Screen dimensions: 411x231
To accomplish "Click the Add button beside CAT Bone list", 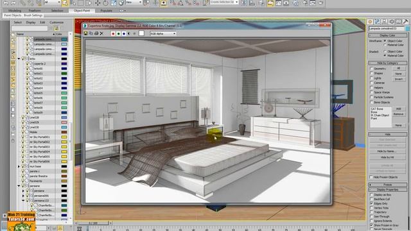I will point(398,108).
